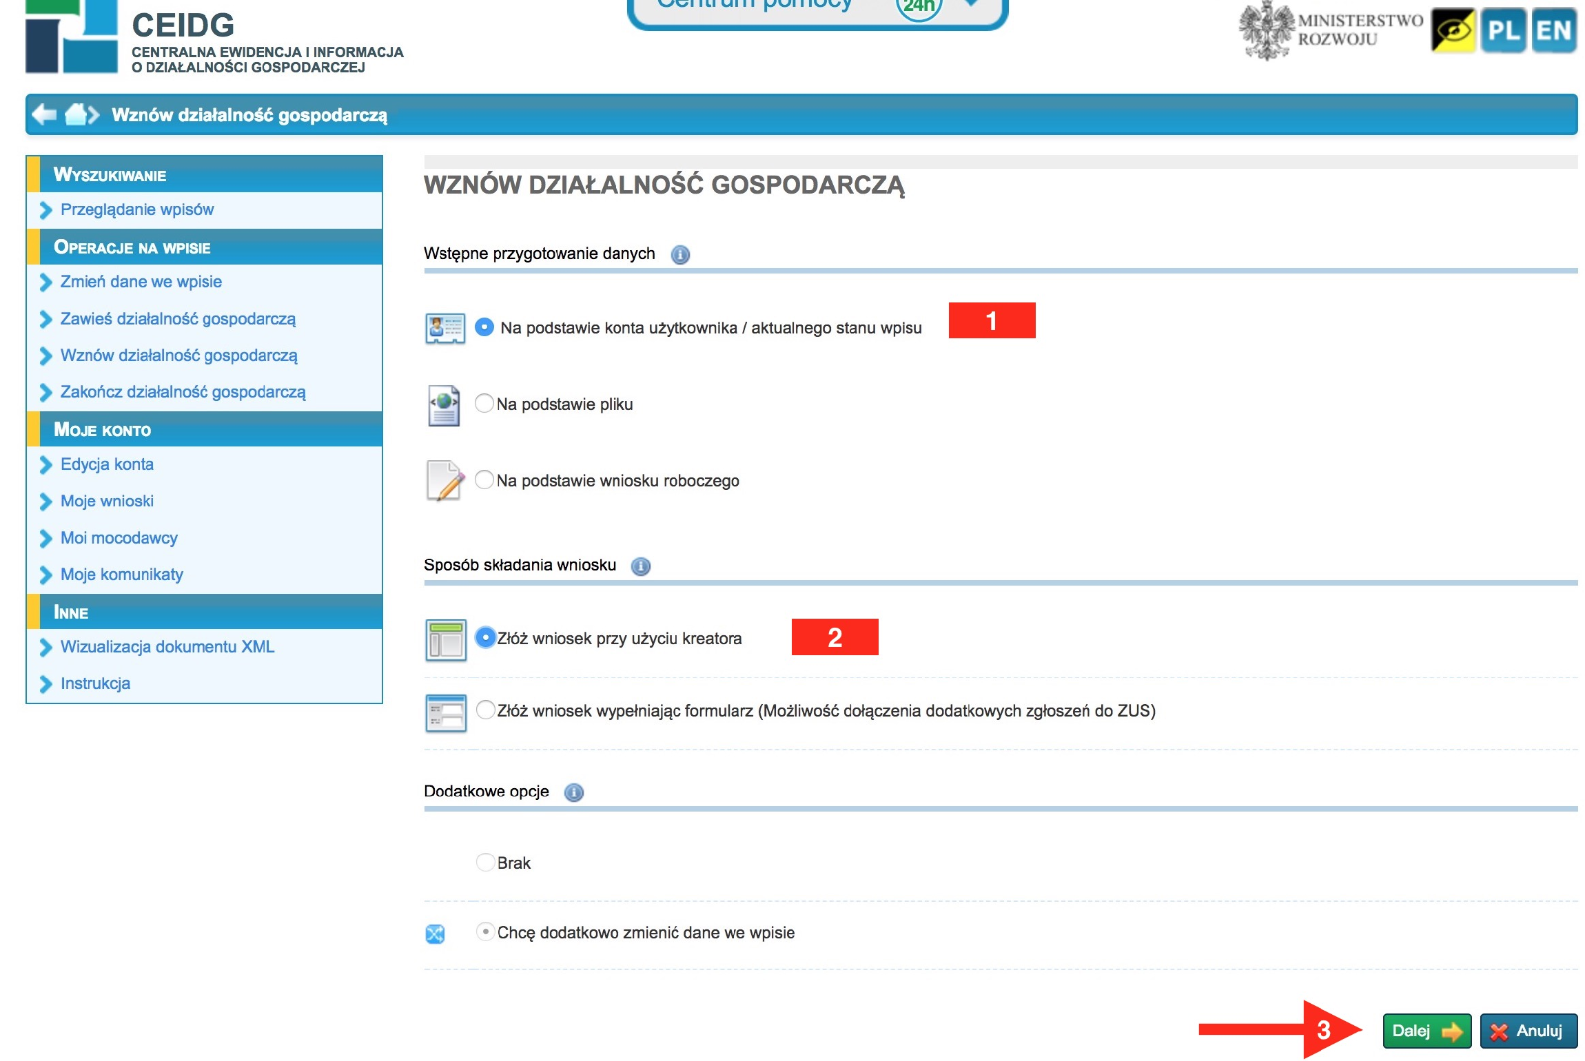Select Chcę dodatkowo zmienić dane radio
The image size is (1585, 1061).
tap(486, 931)
